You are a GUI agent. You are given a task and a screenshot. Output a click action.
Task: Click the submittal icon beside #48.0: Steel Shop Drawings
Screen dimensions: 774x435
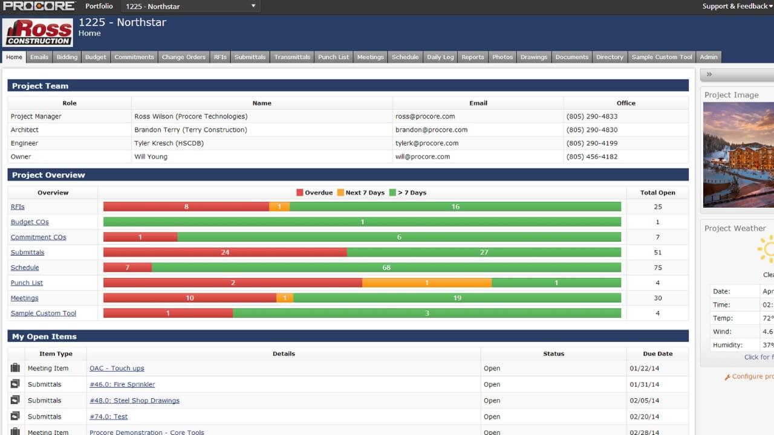click(15, 400)
